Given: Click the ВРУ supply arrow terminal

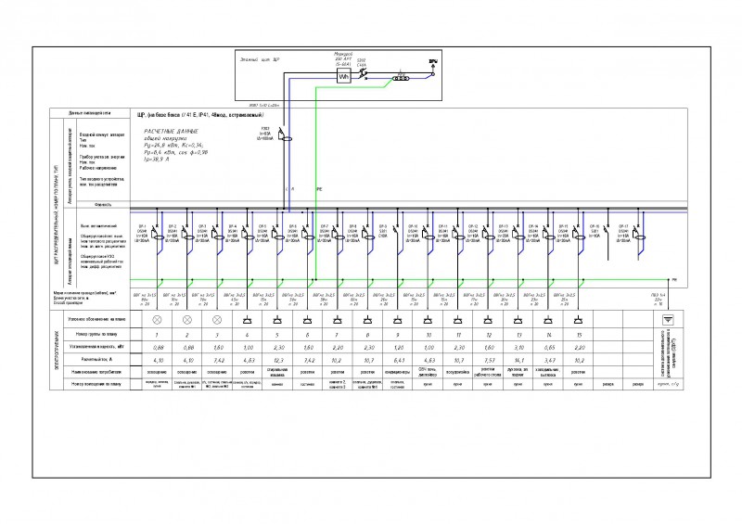Looking at the screenshot, I should coord(432,70).
